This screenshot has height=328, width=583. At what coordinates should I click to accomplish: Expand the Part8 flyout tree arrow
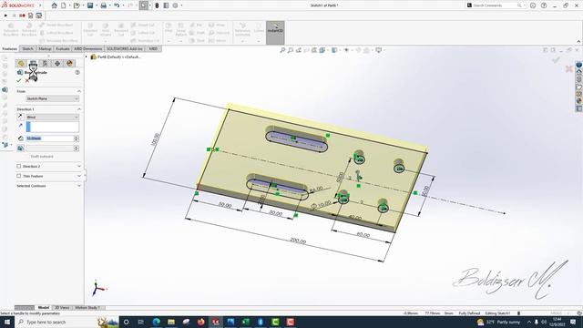[x=87, y=56]
